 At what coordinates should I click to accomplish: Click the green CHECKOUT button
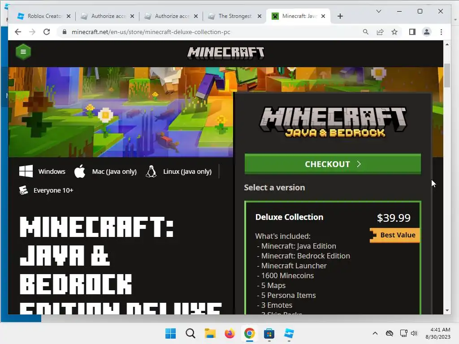(333, 164)
